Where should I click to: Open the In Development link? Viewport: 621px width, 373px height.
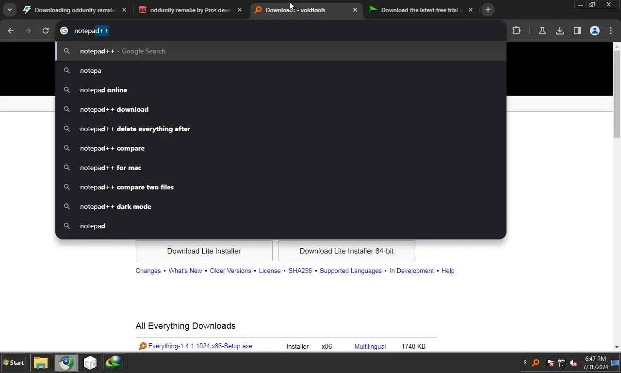[x=411, y=271]
